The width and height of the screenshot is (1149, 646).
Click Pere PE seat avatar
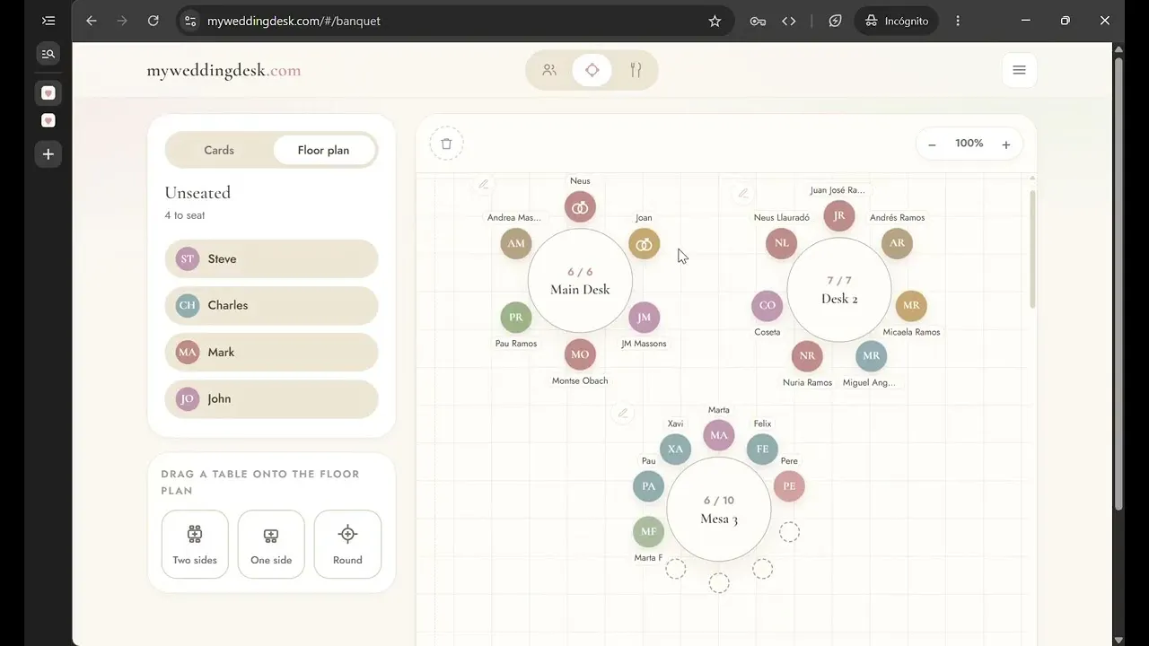click(789, 486)
